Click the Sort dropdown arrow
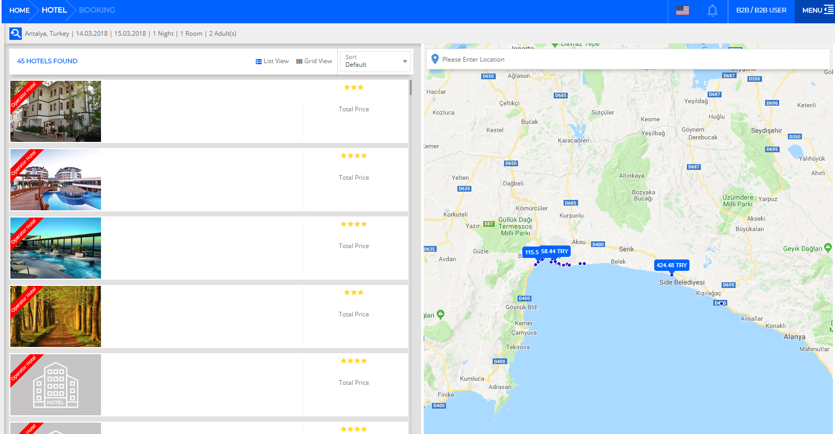 click(405, 62)
